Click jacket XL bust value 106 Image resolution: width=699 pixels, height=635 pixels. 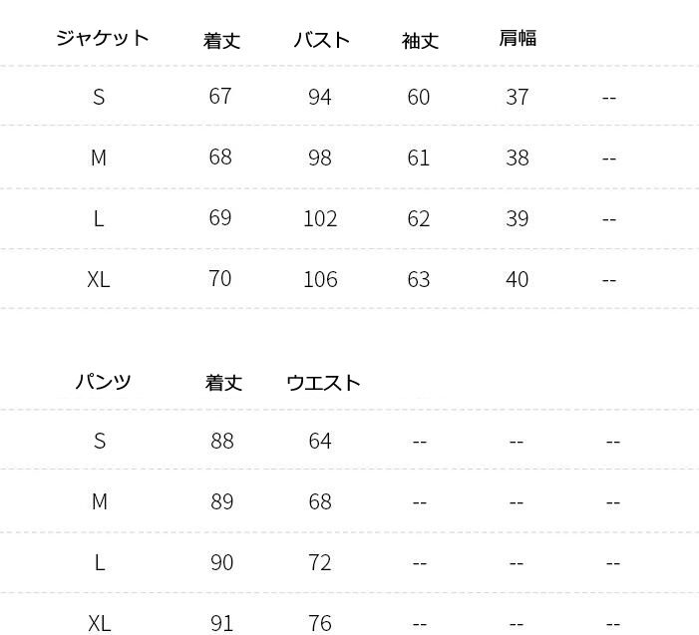(320, 280)
